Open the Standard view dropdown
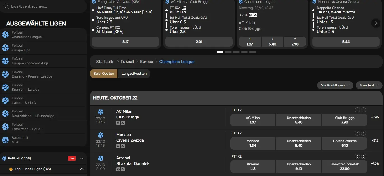 point(369,85)
